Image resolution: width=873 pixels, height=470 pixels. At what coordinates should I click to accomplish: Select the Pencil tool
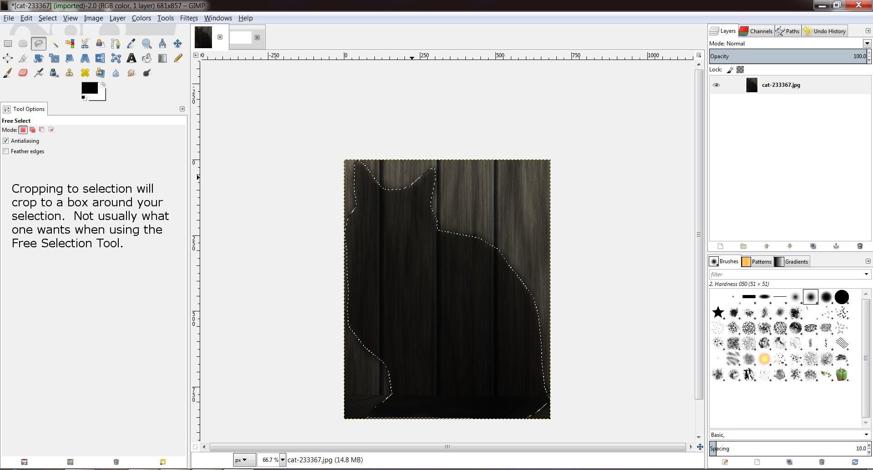(178, 58)
